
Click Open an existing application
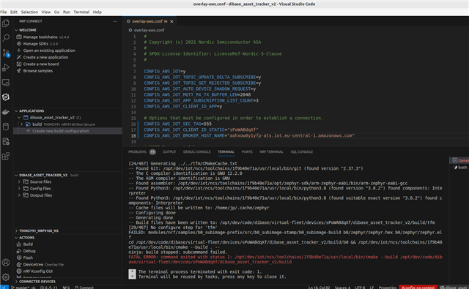(x=49, y=50)
